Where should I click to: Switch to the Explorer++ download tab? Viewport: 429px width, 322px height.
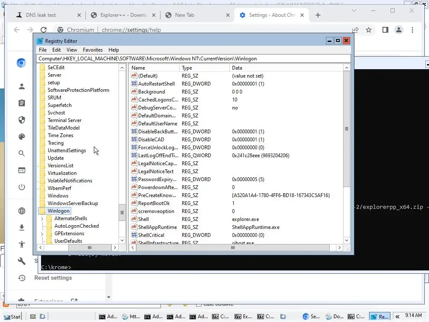[124, 15]
